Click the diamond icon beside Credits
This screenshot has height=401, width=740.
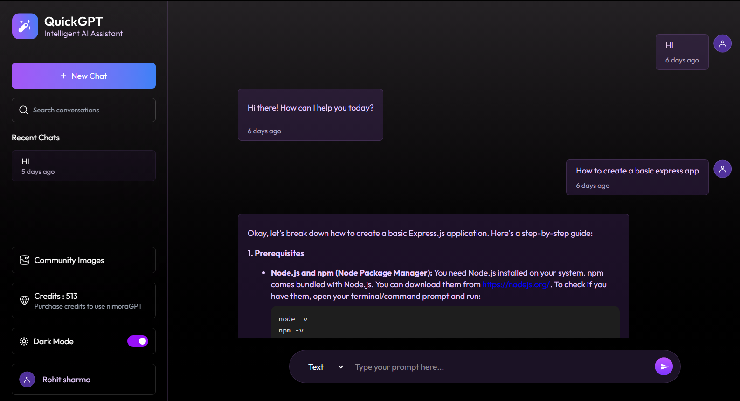[x=25, y=301]
